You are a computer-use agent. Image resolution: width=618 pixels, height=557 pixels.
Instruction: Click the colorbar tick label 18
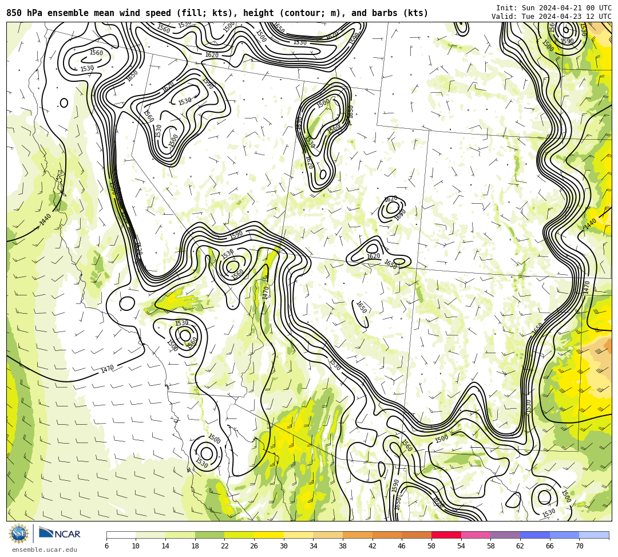pos(195,546)
